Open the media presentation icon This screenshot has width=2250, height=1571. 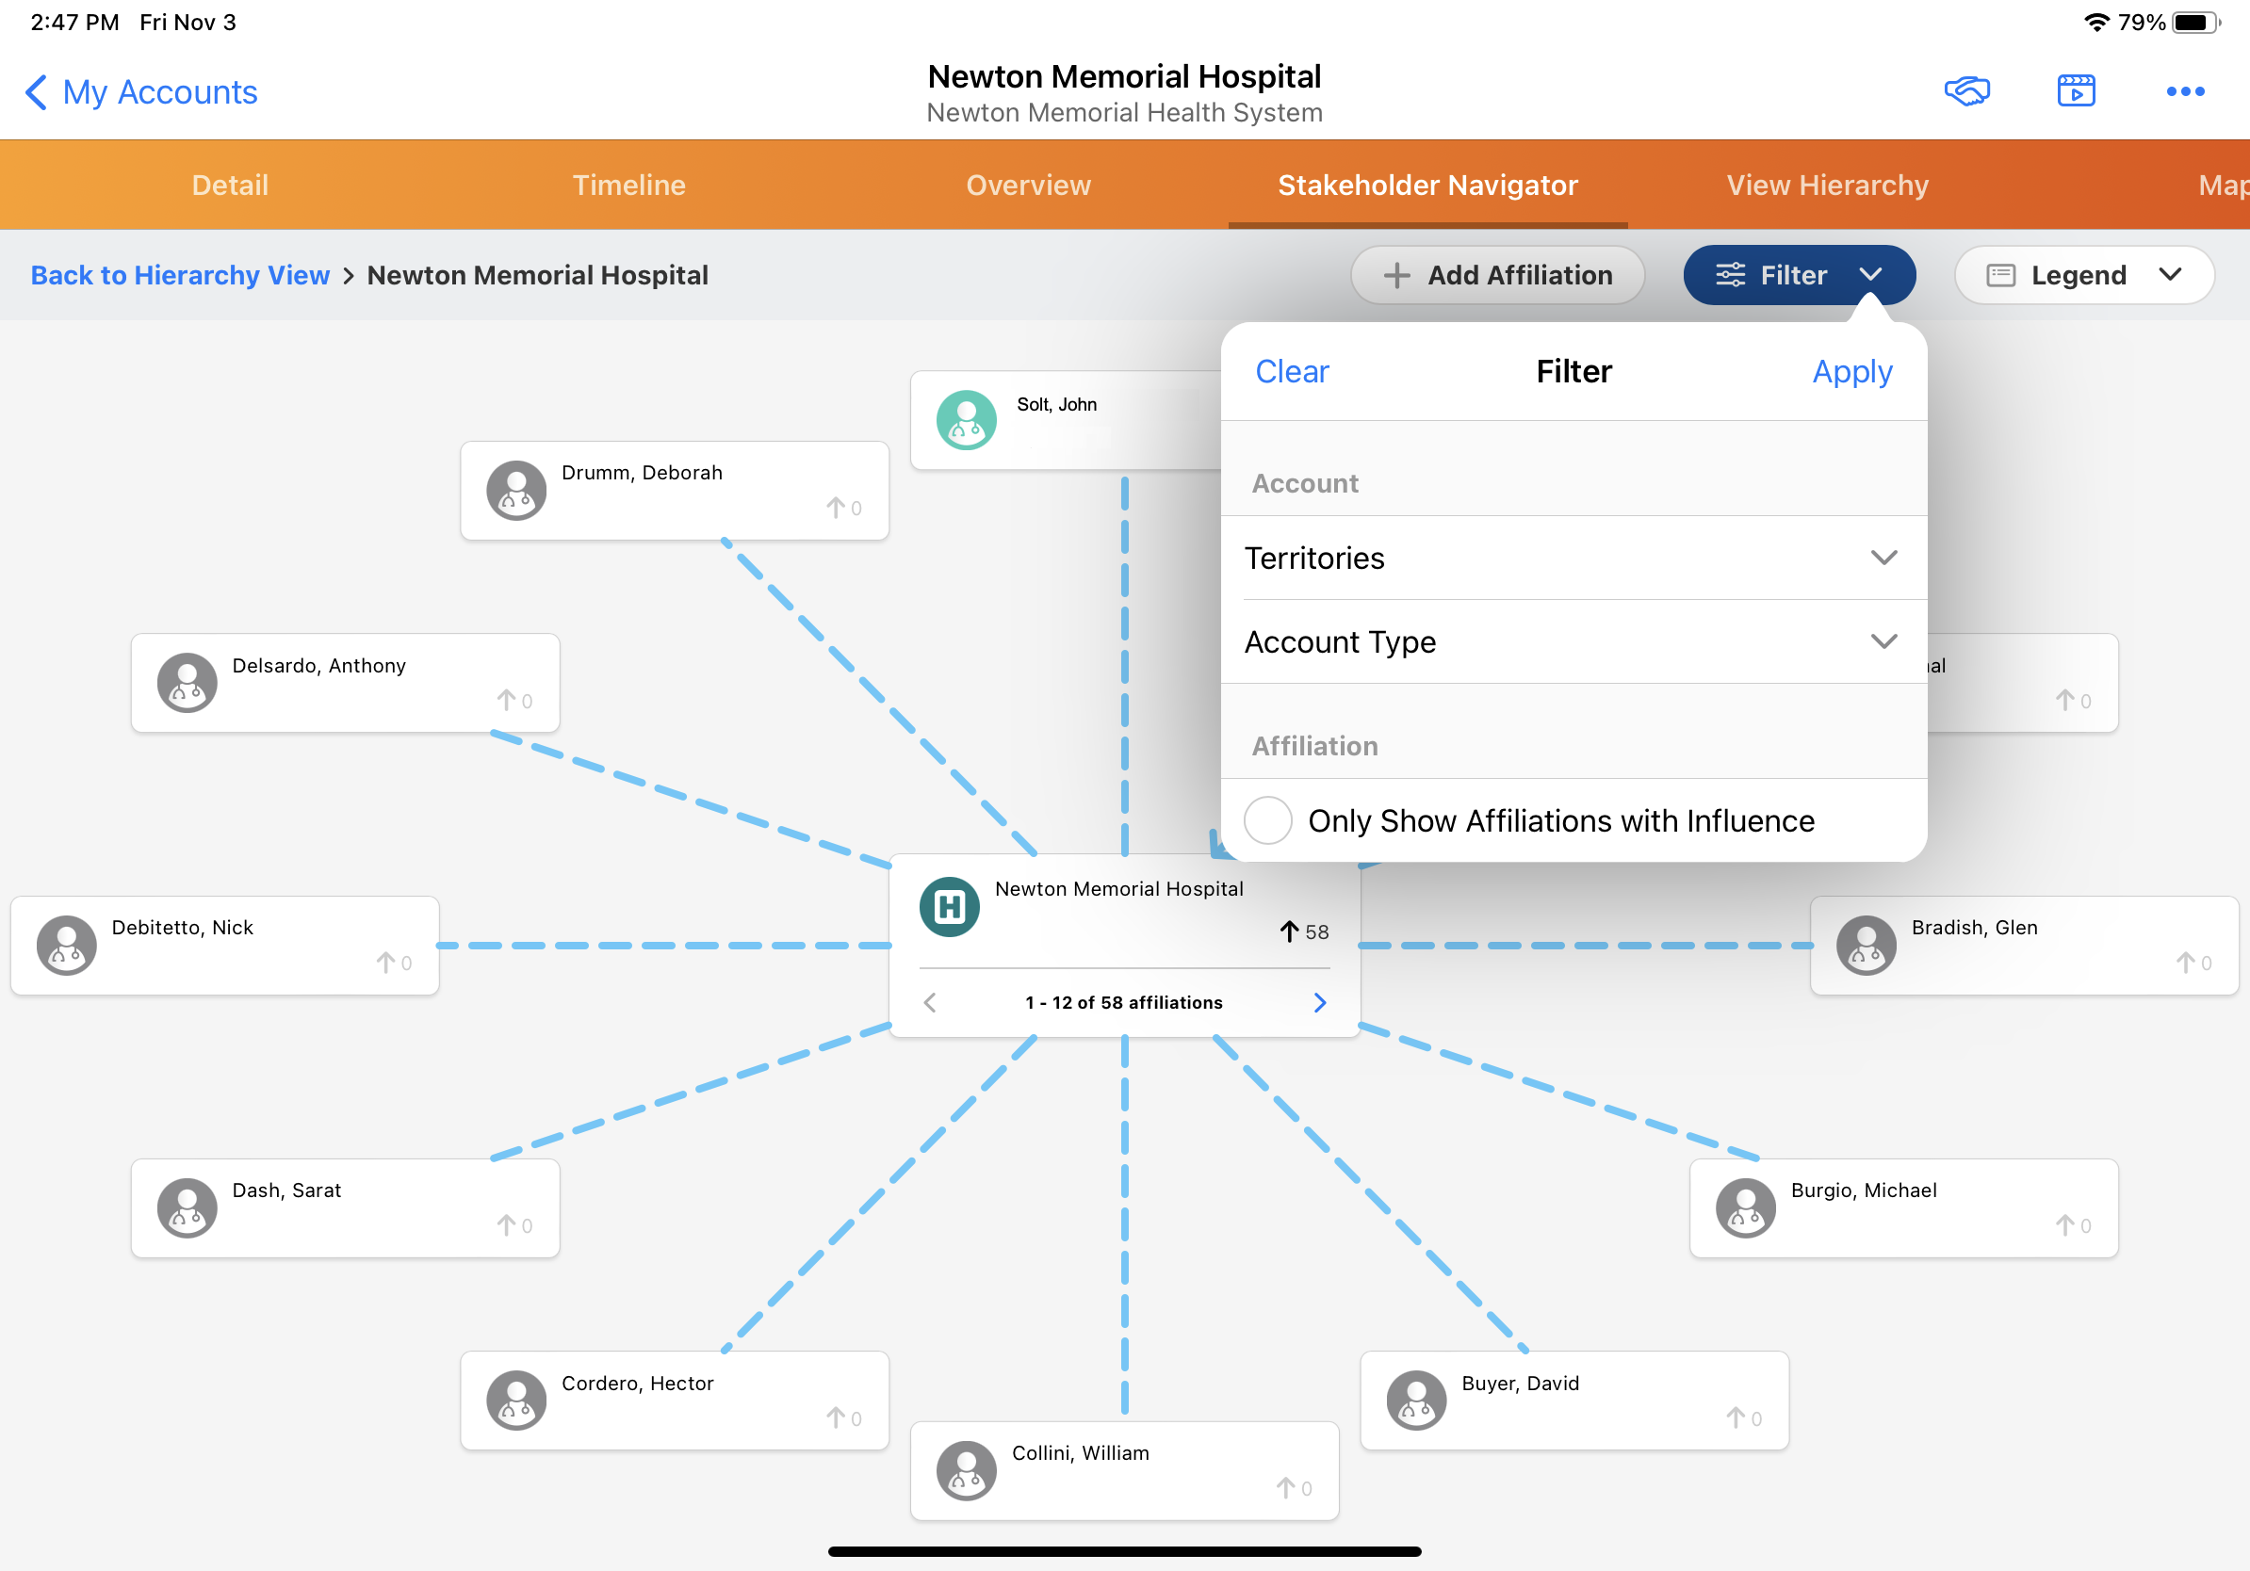click(x=2076, y=91)
